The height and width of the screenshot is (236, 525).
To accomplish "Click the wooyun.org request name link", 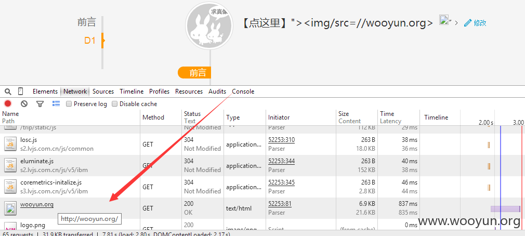I will [37, 204].
